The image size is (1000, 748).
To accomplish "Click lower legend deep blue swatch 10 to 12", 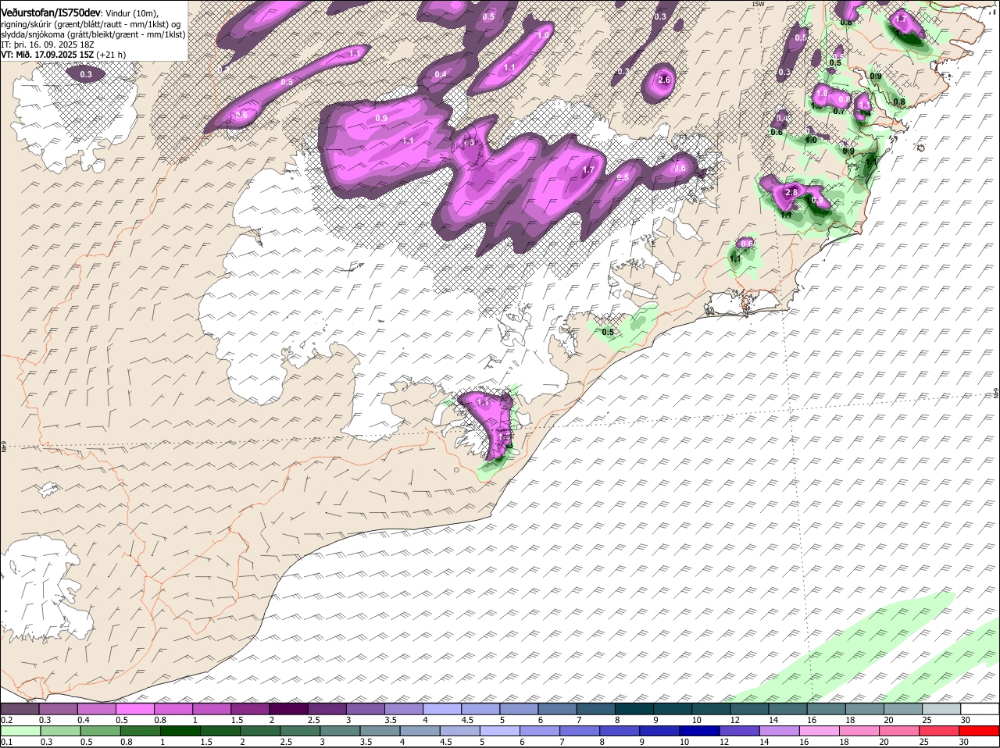I will pyautogui.click(x=698, y=731).
